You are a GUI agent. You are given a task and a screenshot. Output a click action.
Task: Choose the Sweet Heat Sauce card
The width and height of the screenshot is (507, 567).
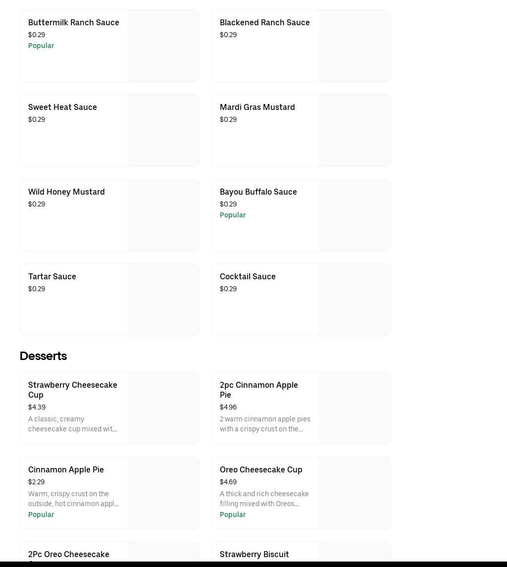coord(62,107)
